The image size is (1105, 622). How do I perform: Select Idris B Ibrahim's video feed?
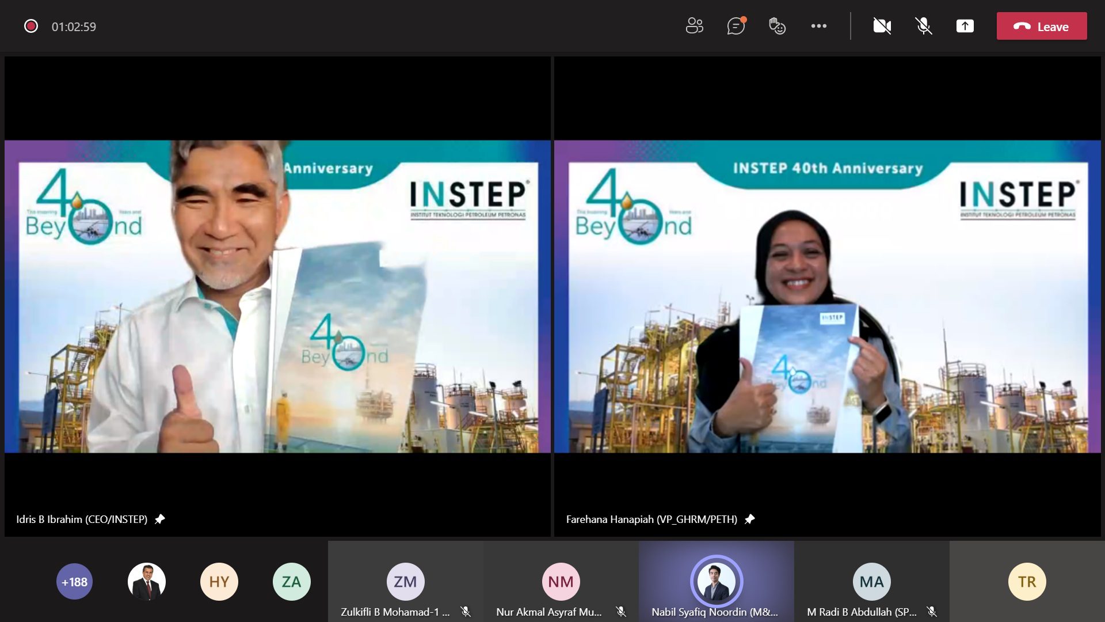click(x=277, y=297)
